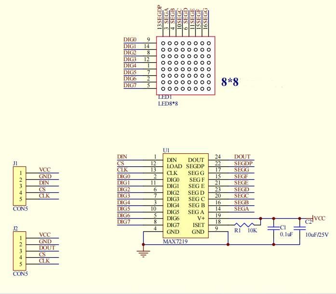Select the C1 capacitor symbol

tap(274, 228)
